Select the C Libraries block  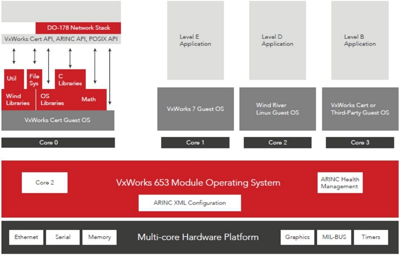pos(70,79)
